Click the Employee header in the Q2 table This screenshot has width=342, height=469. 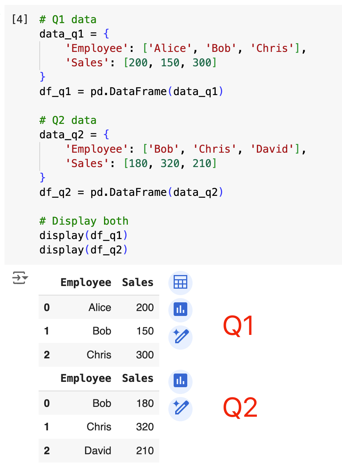pos(86,378)
